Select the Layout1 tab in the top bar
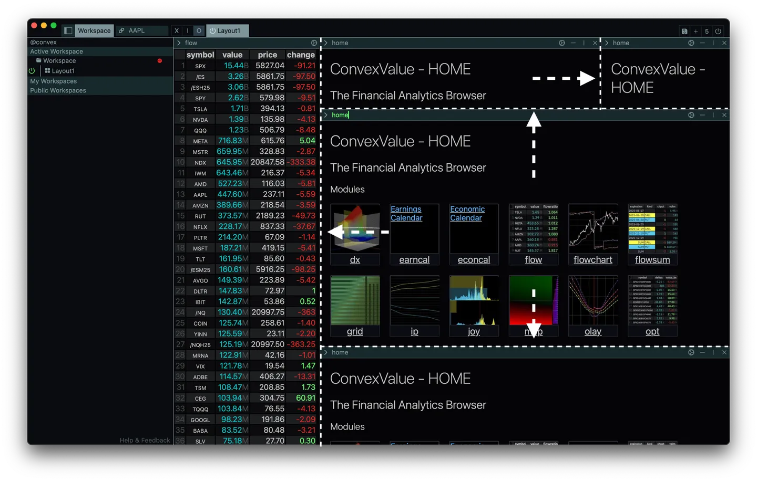The image size is (757, 481). click(227, 31)
